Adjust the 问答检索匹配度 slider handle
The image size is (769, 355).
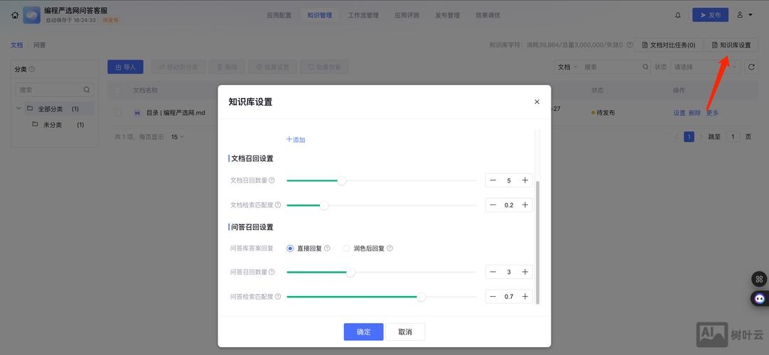(x=421, y=297)
